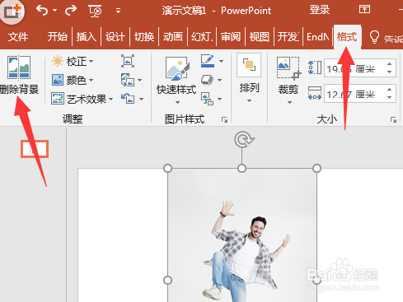Switch to the Animations (动画) tab
The height and width of the screenshot is (302, 403).
pyautogui.click(x=173, y=36)
